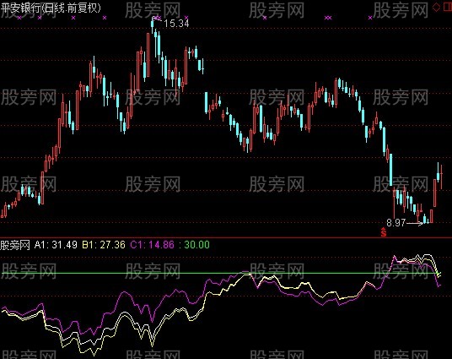
Task: Click the red split-square icon beside the diamond
Action: [447, 8]
